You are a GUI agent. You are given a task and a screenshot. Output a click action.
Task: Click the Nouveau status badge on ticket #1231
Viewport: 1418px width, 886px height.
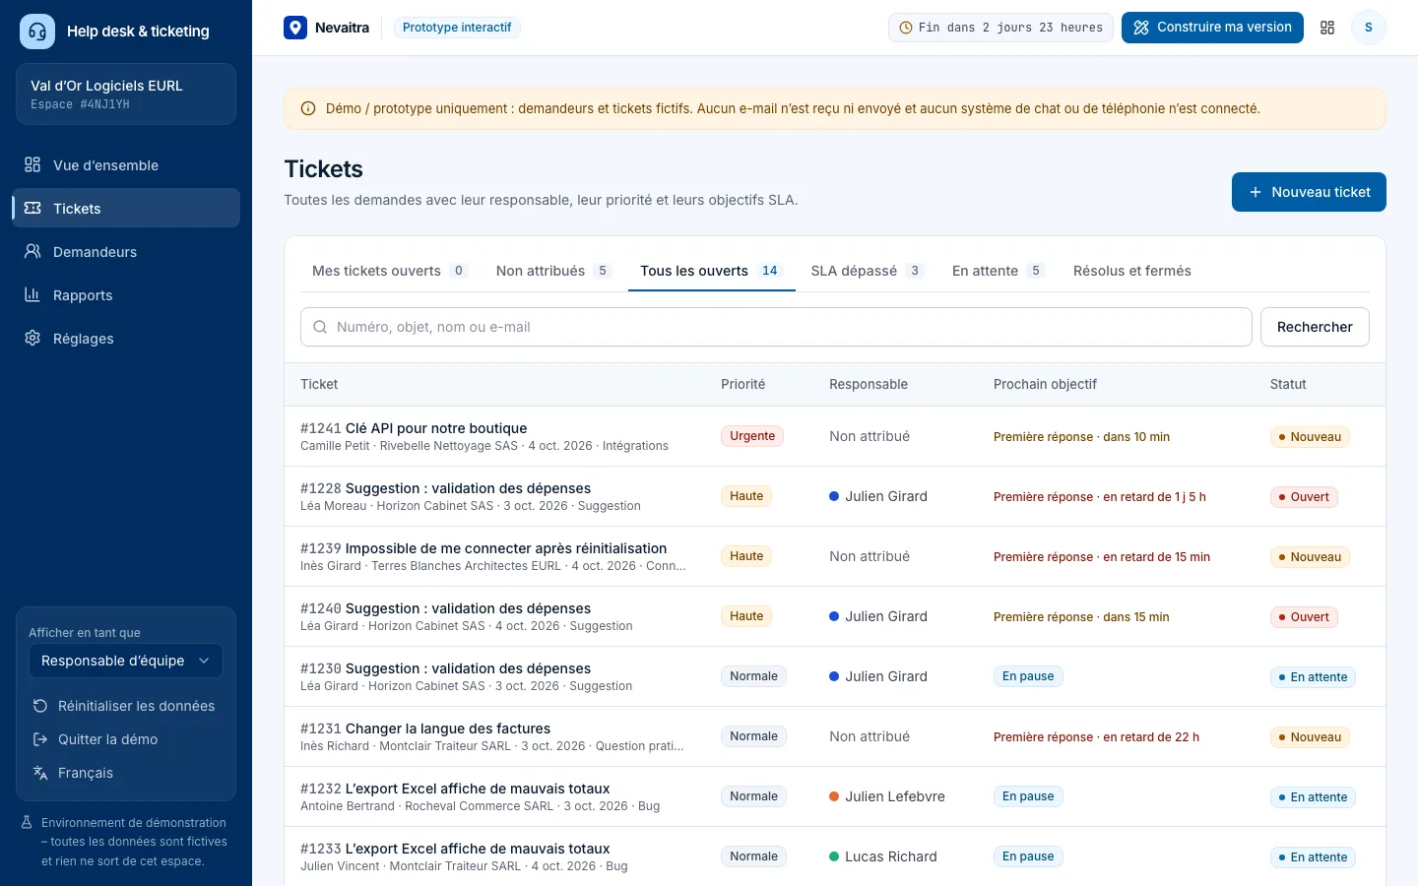[1310, 737]
